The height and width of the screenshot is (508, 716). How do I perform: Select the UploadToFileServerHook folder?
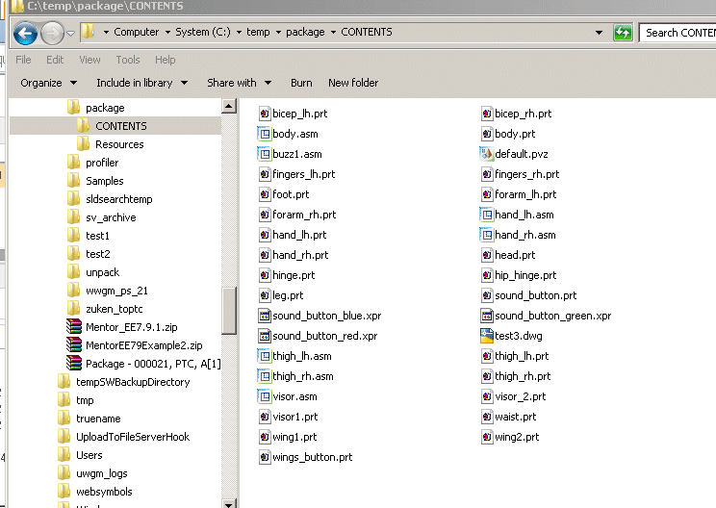coord(133,437)
